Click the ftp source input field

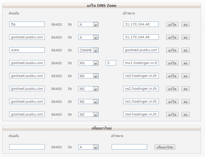(x=27, y=24)
